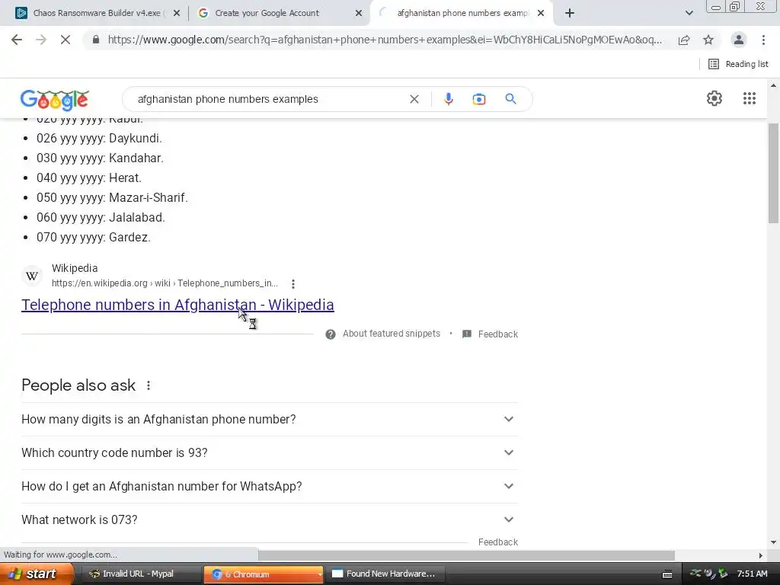The width and height of the screenshot is (780, 585).
Task: Click the 050 yyy yyyy: Mazar-i-Sharif entry
Action: click(112, 198)
